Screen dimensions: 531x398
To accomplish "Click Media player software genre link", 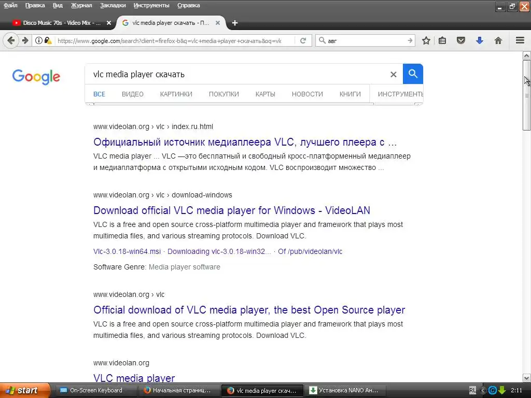I will point(184,267).
